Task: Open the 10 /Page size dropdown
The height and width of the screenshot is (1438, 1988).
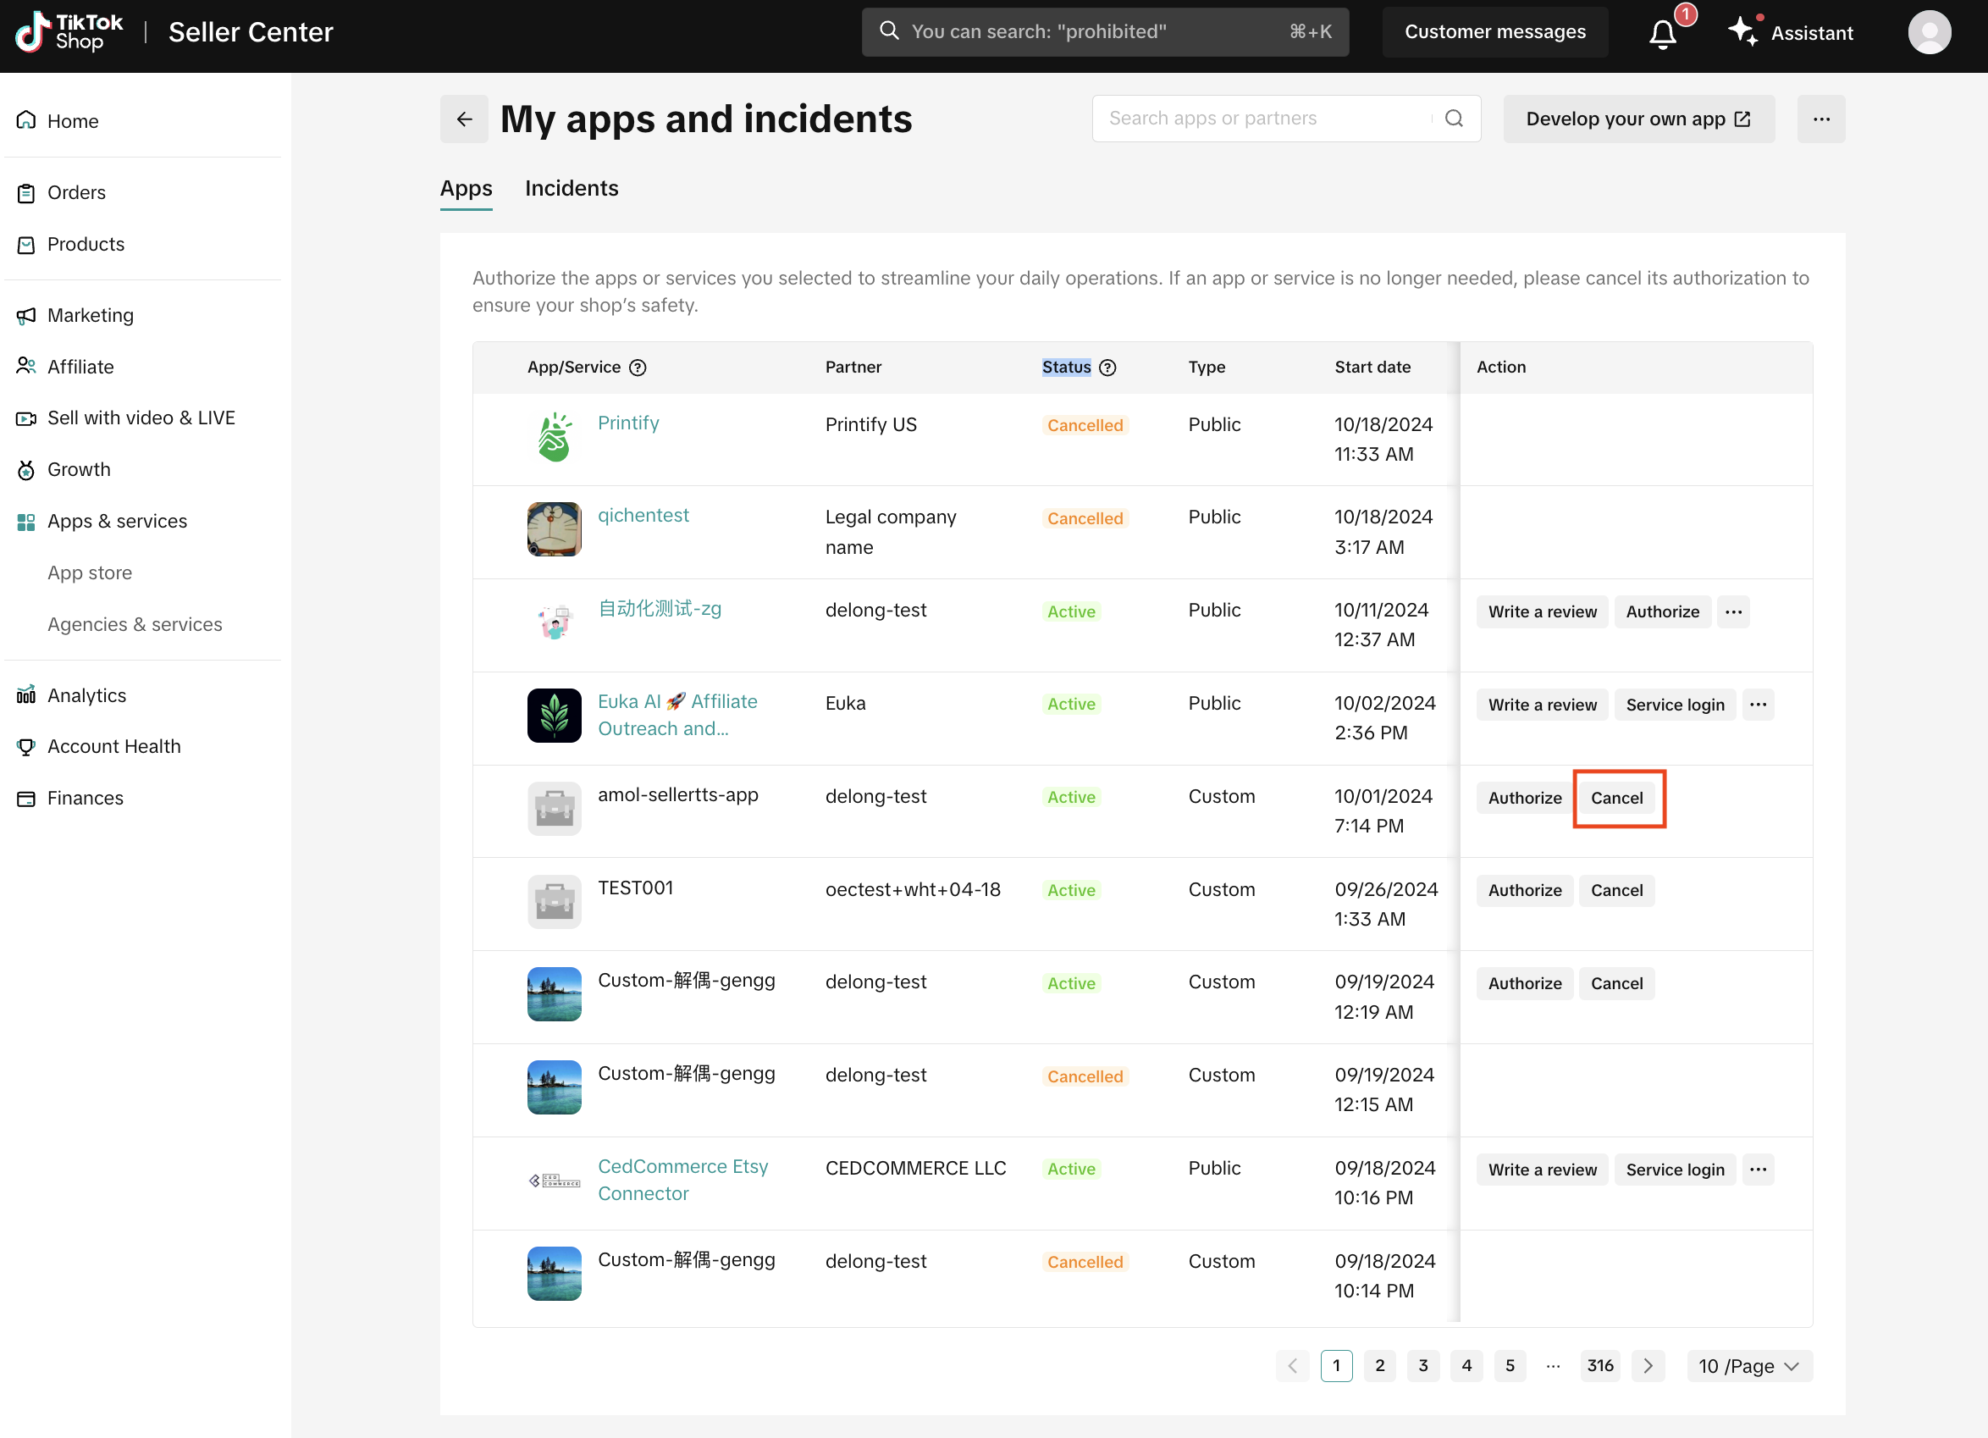Action: [1748, 1365]
